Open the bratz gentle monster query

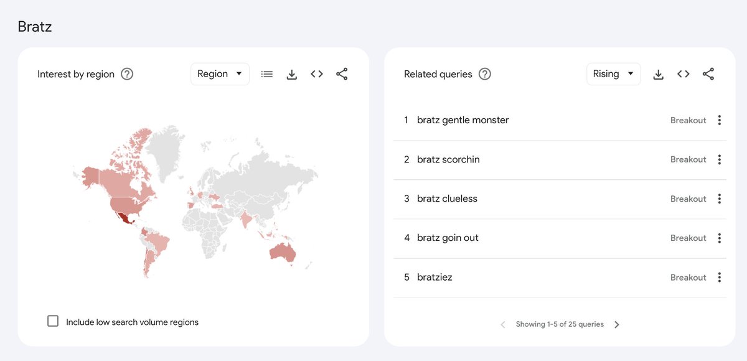[463, 120]
